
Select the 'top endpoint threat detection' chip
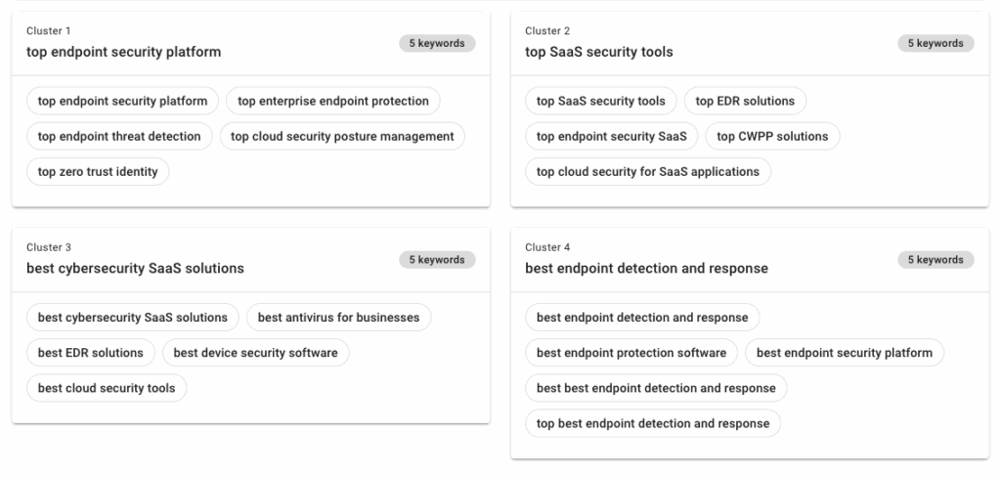(x=119, y=136)
